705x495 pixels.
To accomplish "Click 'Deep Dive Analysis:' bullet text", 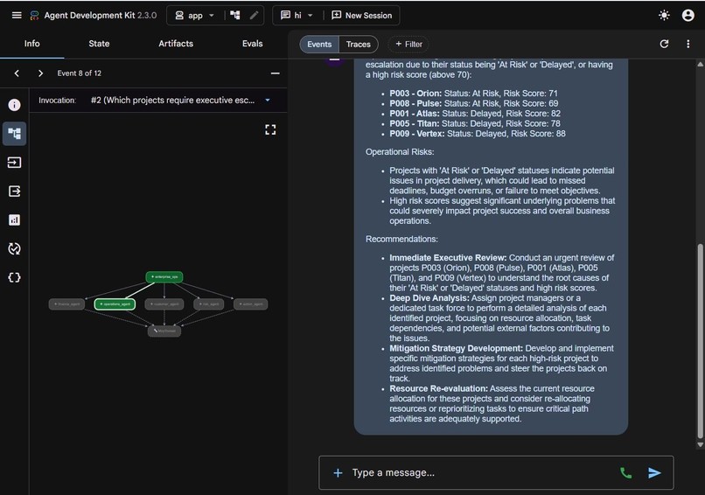I will pyautogui.click(x=429, y=297).
